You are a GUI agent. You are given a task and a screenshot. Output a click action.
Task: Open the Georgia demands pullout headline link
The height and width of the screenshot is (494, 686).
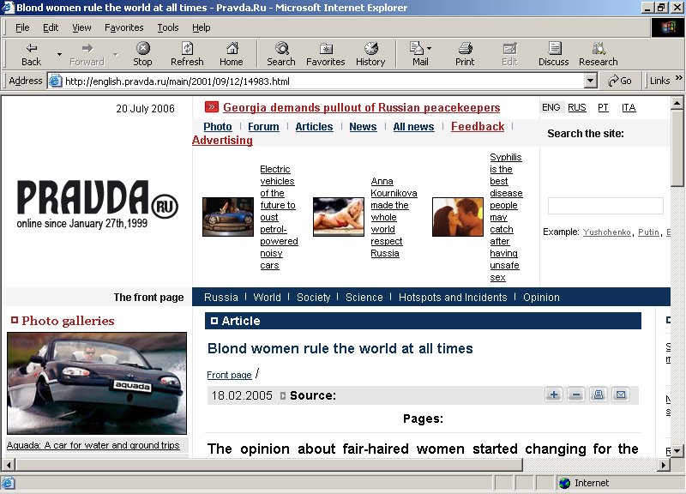(x=361, y=107)
